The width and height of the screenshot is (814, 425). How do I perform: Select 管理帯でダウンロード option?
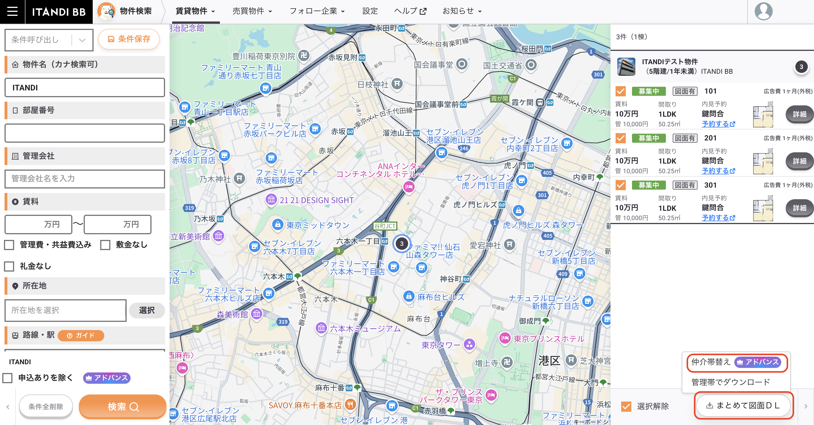[x=731, y=382]
